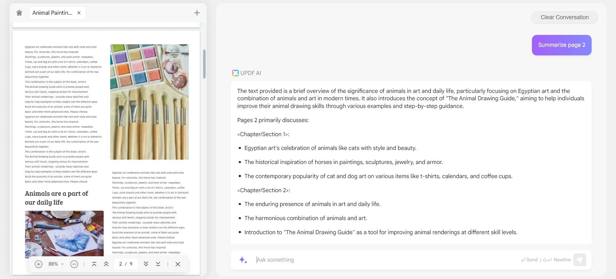Click the UPDF AI logo icon

(x=235, y=73)
